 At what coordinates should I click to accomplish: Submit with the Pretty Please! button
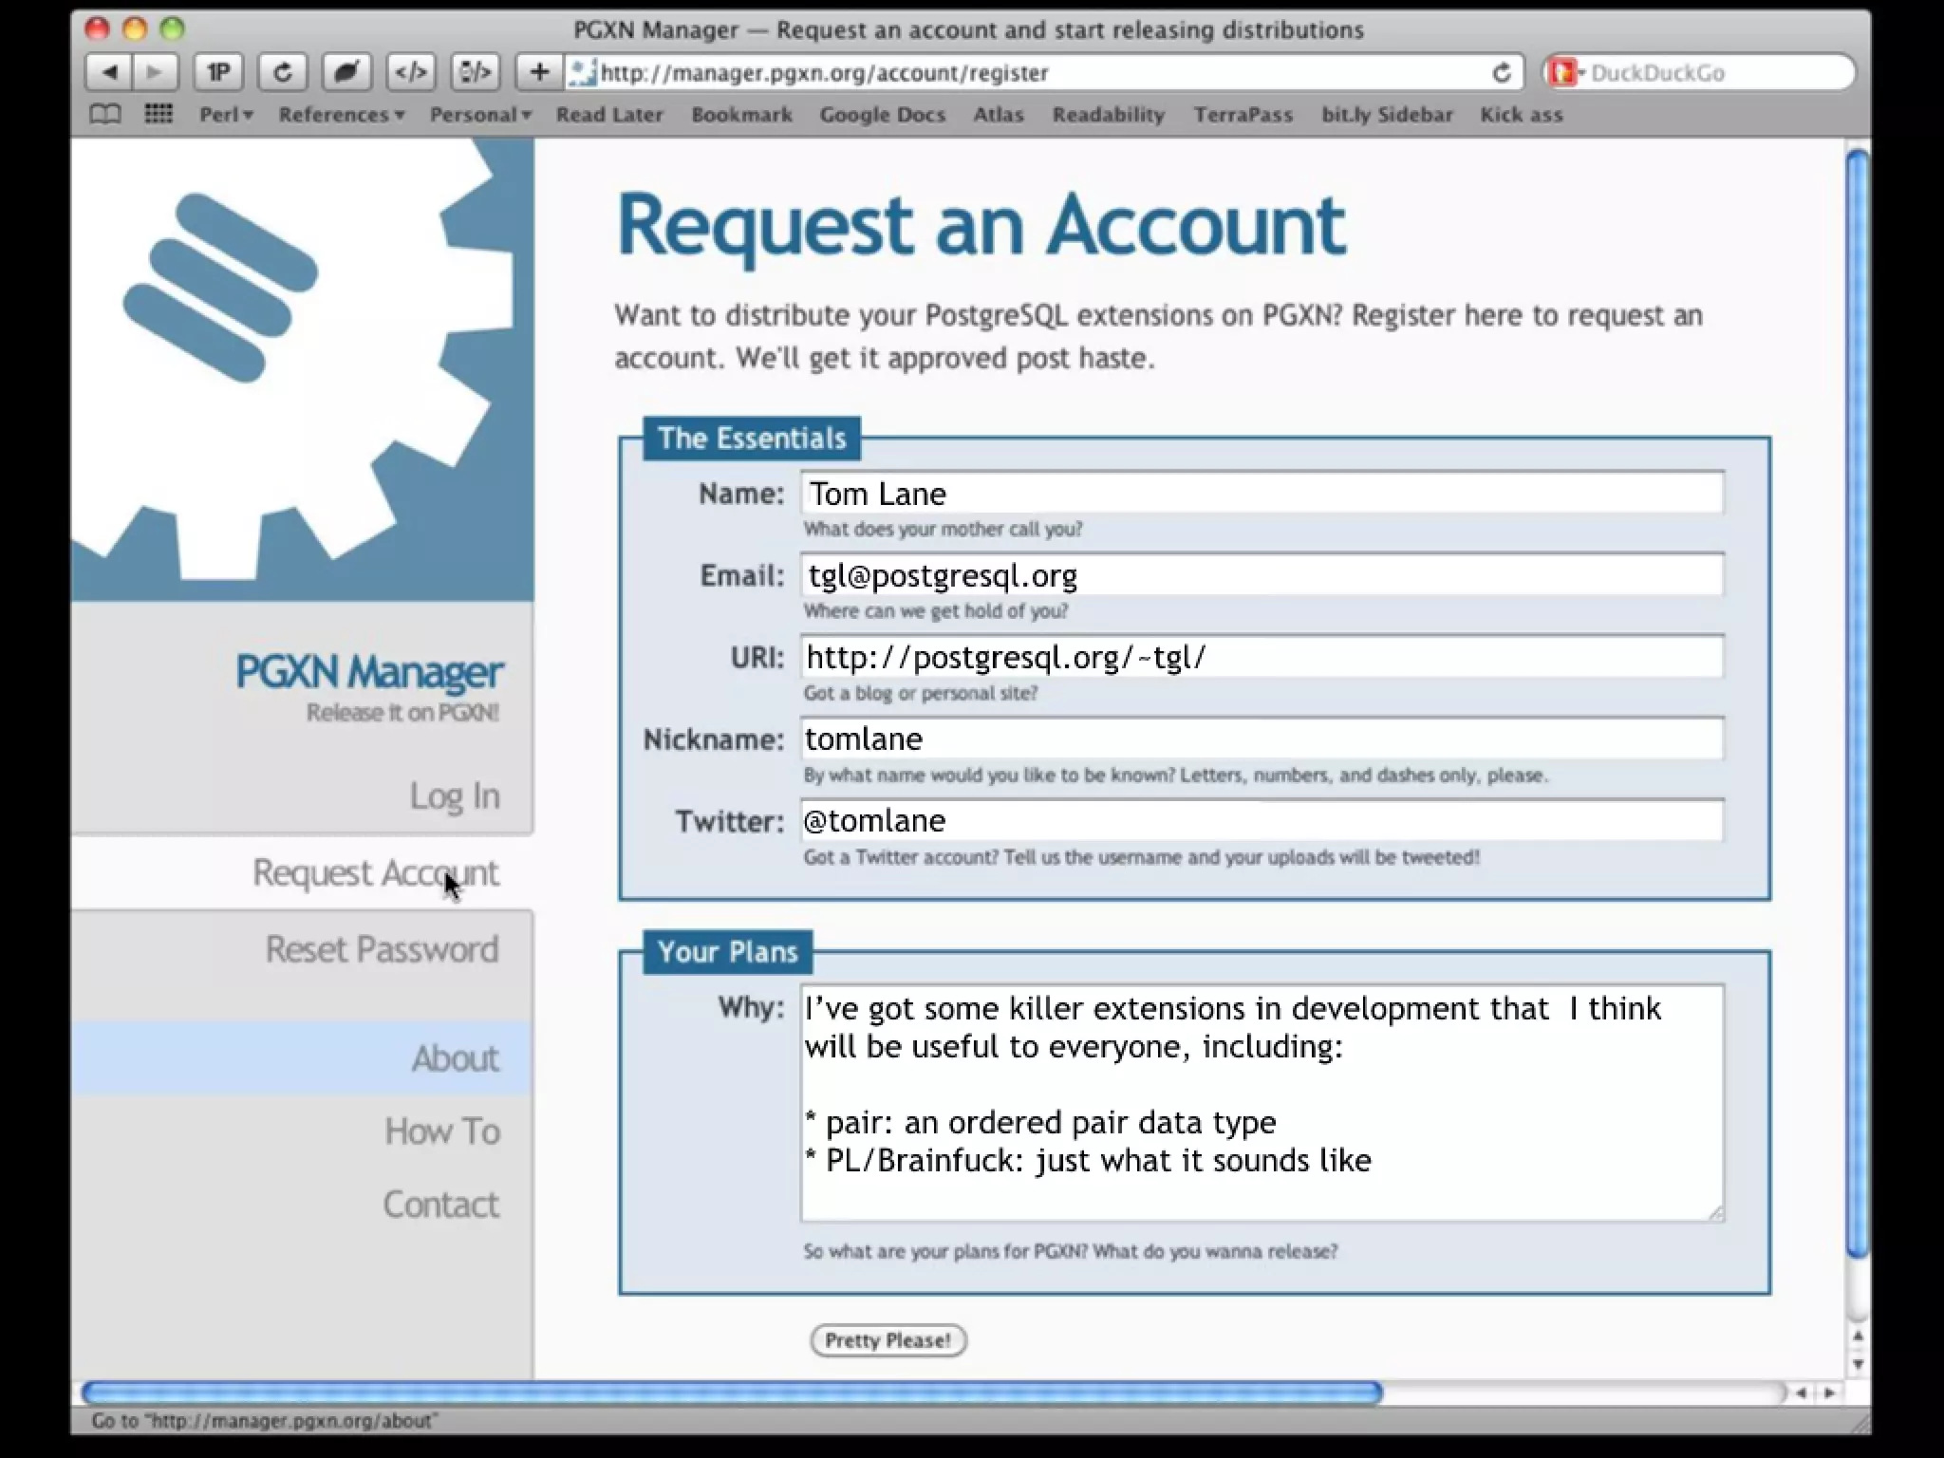coord(888,1340)
